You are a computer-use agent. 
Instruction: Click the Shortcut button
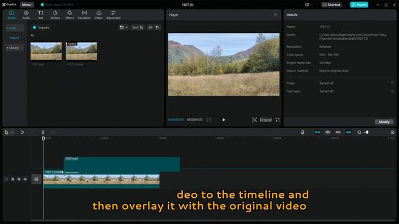331,4
